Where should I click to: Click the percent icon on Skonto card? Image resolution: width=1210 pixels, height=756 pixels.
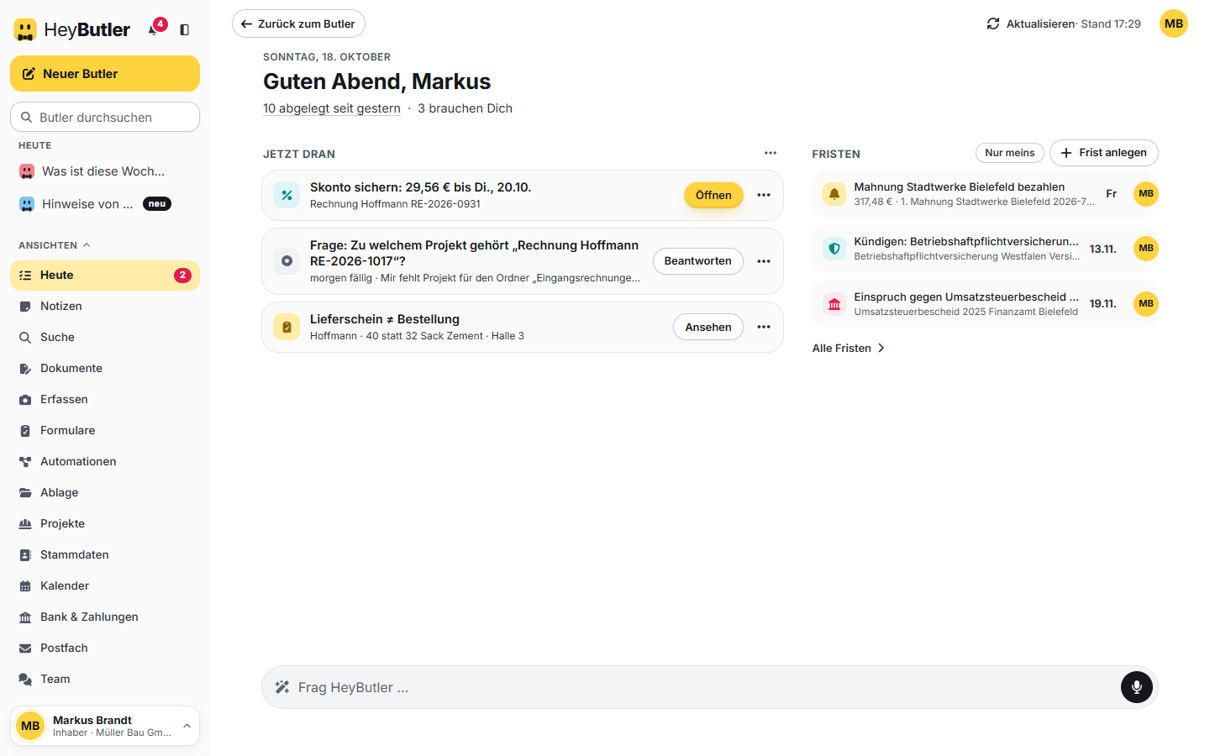tap(287, 195)
